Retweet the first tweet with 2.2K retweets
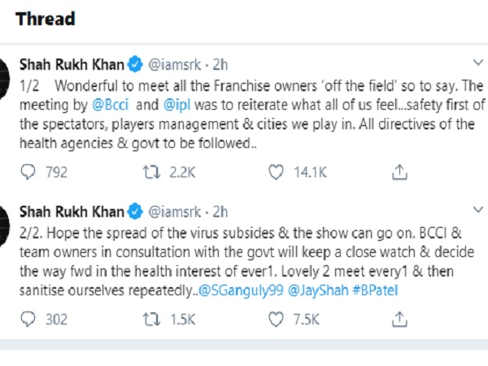 tap(150, 172)
